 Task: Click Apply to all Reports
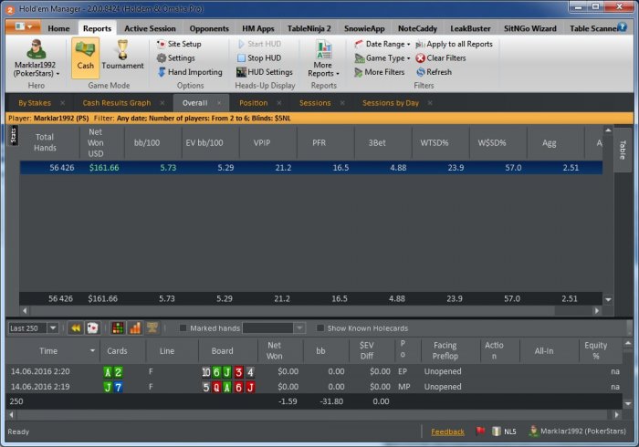[x=454, y=44]
